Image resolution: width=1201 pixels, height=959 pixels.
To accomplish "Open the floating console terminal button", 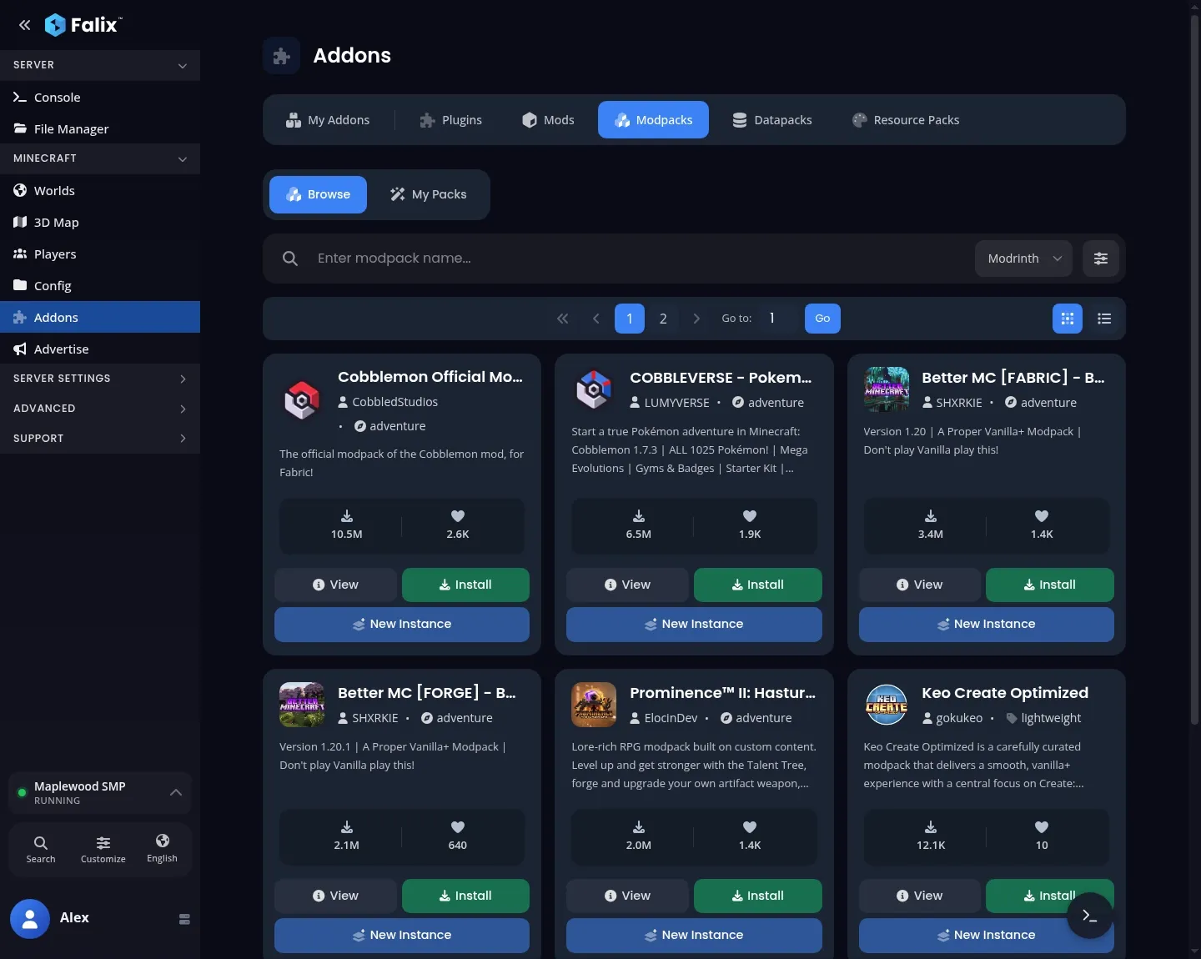I will [1089, 916].
